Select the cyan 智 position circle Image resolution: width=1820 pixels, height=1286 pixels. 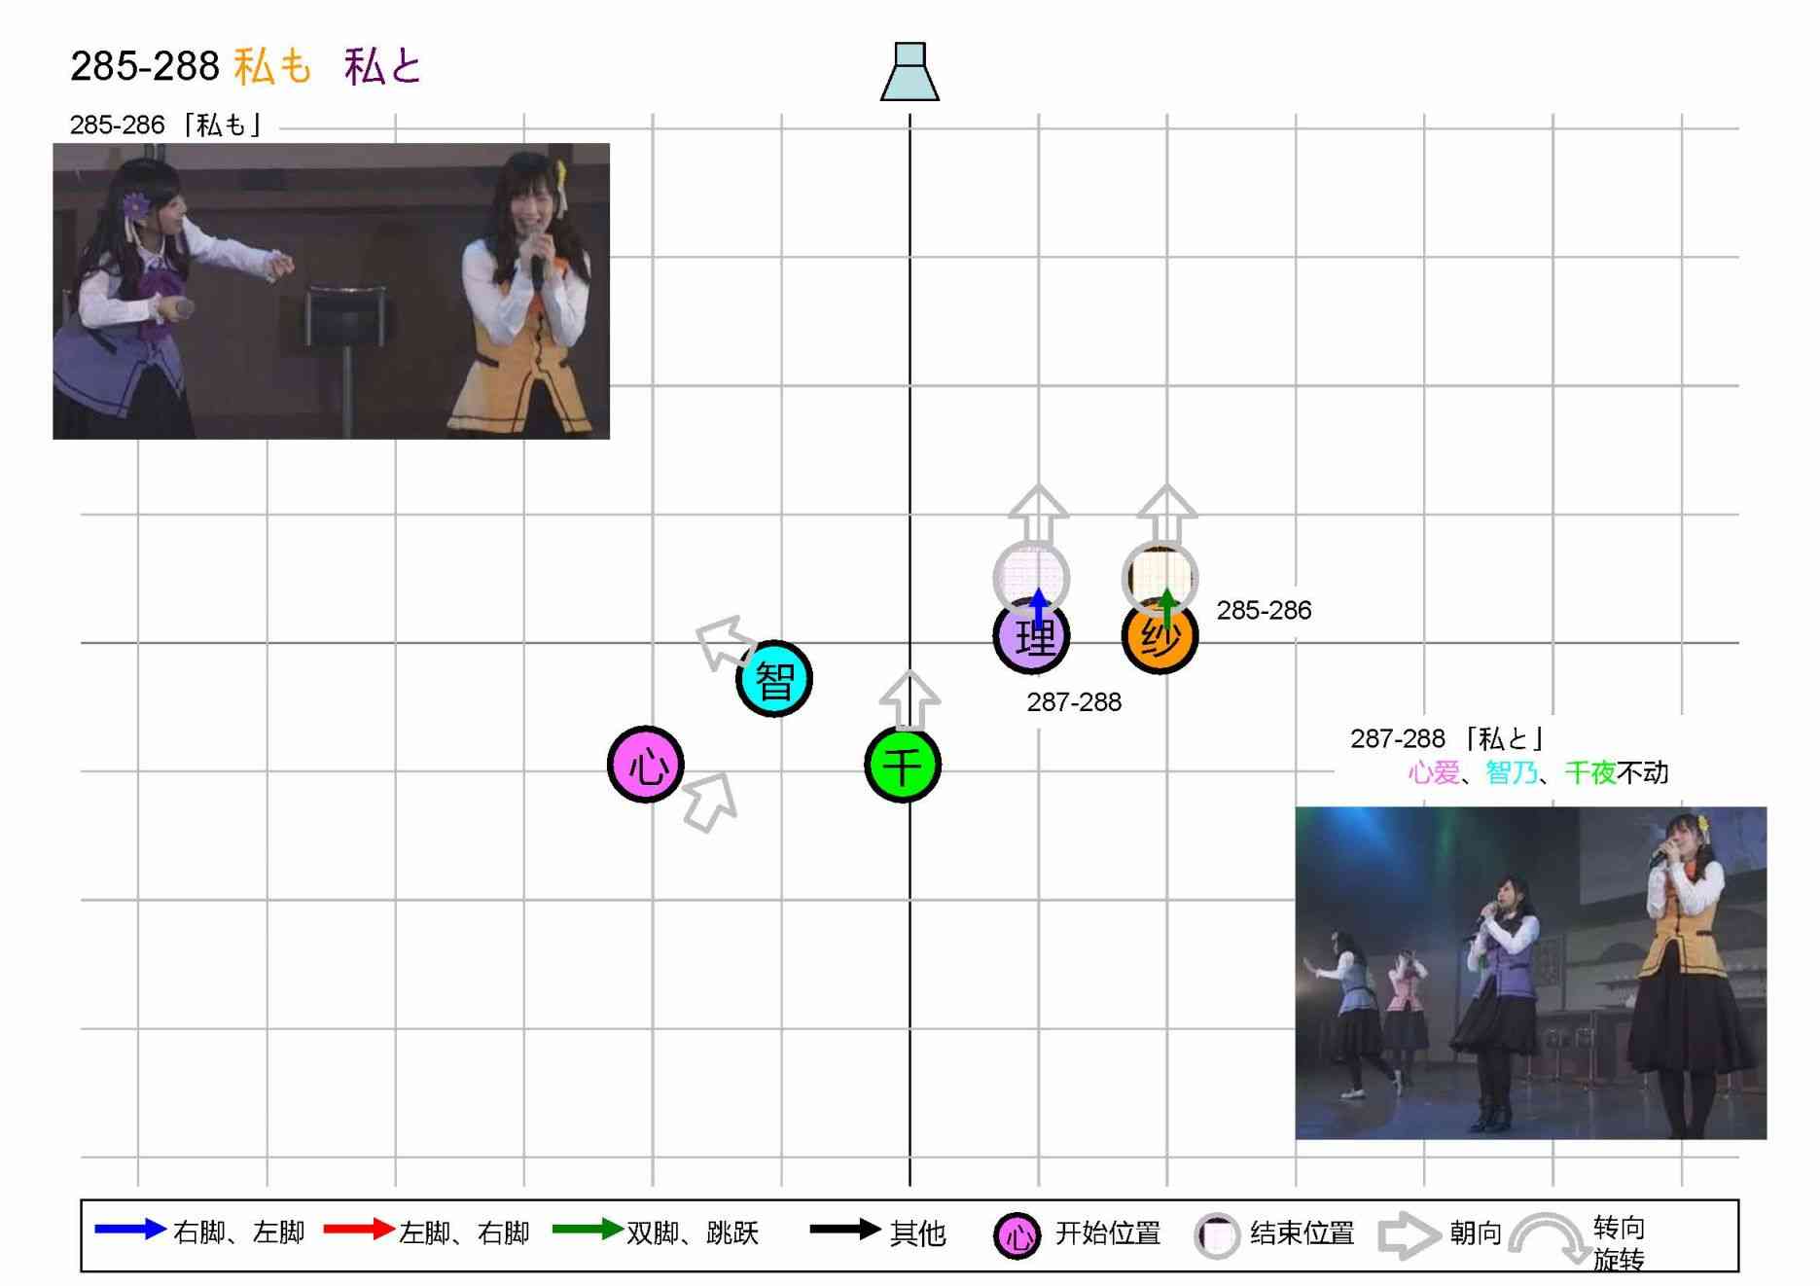point(773,678)
